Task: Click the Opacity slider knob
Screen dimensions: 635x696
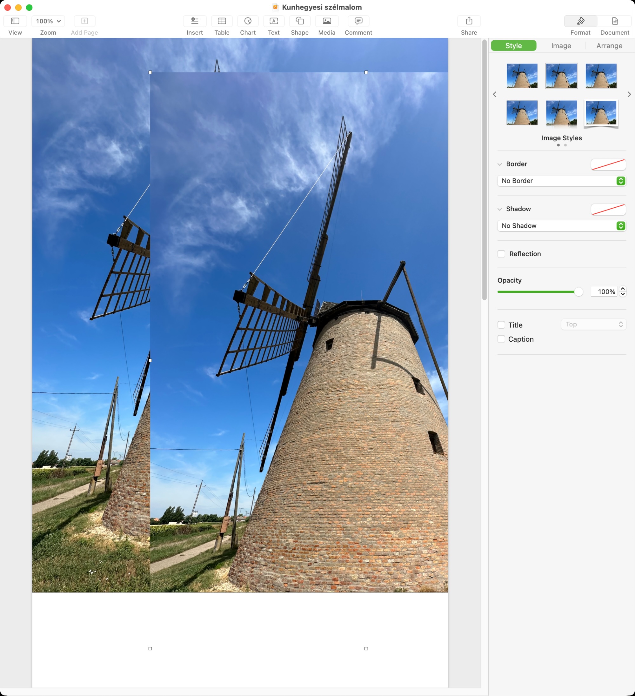Action: [578, 292]
